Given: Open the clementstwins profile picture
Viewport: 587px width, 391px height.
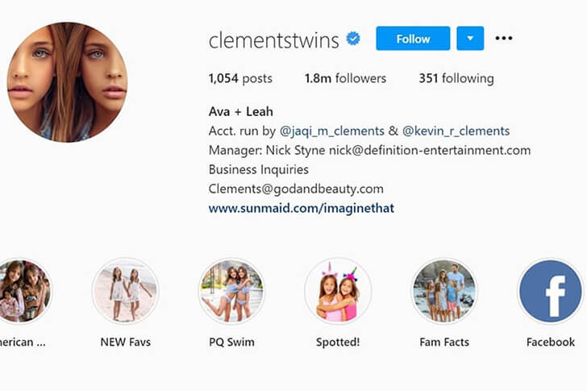Looking at the screenshot, I should [x=68, y=82].
